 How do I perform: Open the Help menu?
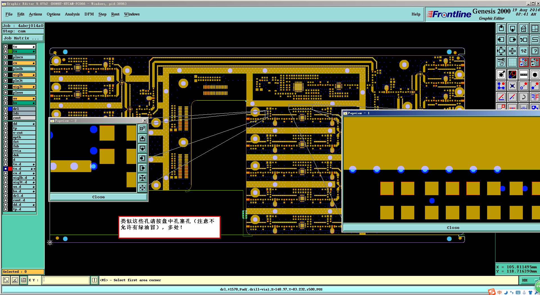tap(416, 14)
